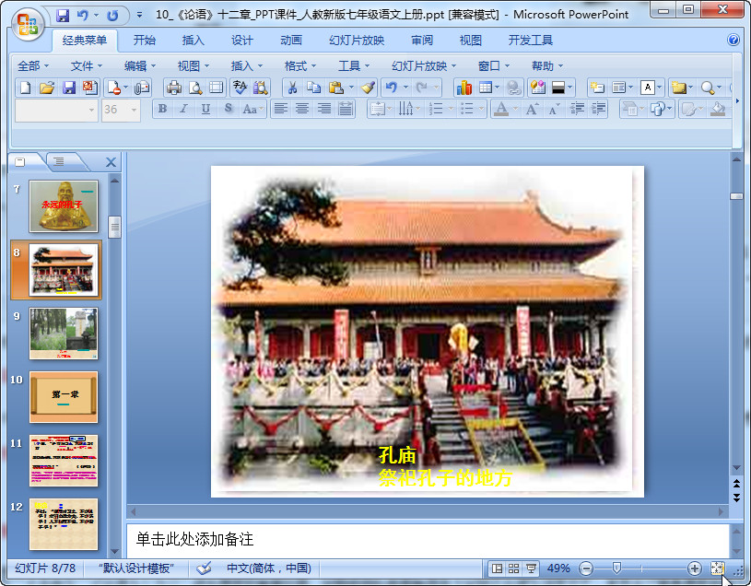
Task: Expand the 全部 menu dropdown
Action: pos(33,65)
